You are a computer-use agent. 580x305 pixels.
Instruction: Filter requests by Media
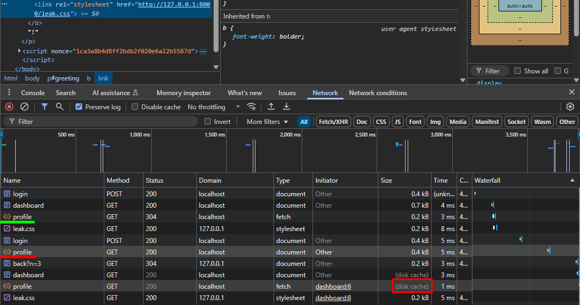(x=458, y=122)
